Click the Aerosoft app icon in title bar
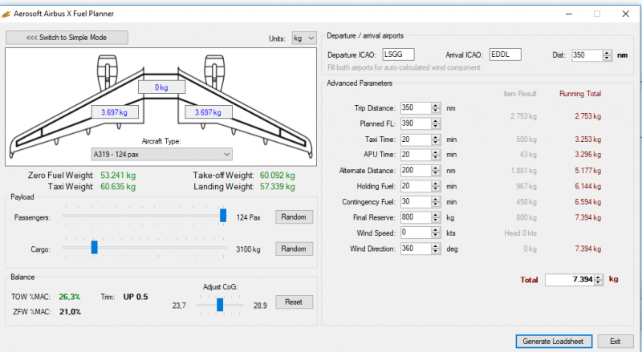The width and height of the screenshot is (642, 352). (6, 14)
